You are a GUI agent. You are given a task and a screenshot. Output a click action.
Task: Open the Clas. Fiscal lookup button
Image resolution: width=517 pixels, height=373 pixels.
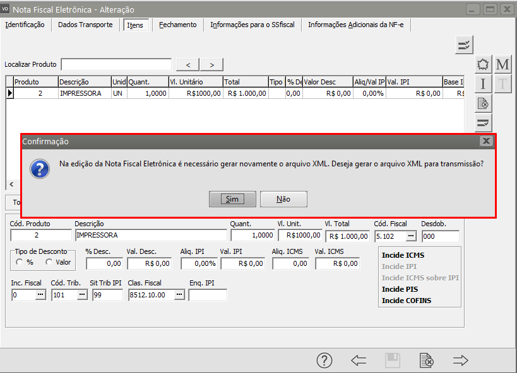point(179,295)
